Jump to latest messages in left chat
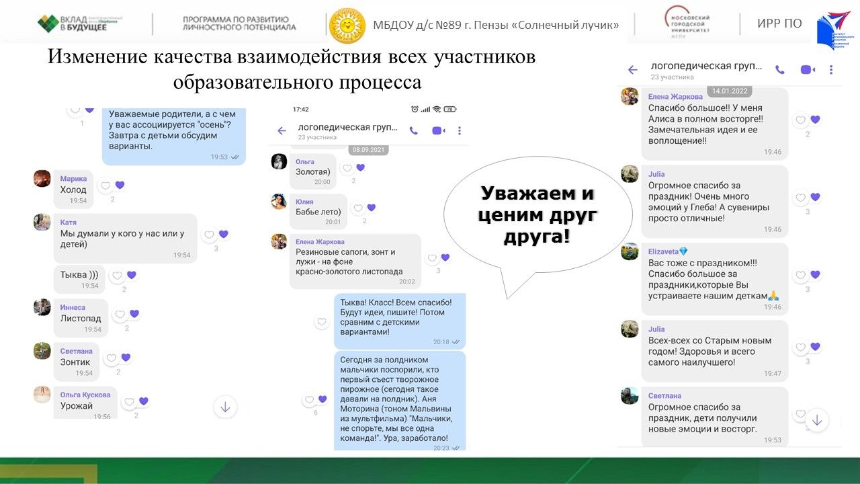Image resolution: width=860 pixels, height=484 pixels. pos(225,407)
